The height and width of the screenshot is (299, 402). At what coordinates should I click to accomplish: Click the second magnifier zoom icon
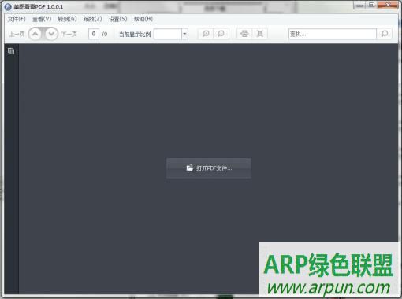221,34
